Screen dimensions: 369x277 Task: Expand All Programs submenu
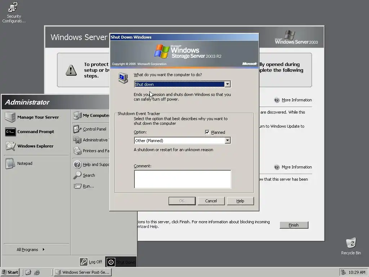coord(31,250)
